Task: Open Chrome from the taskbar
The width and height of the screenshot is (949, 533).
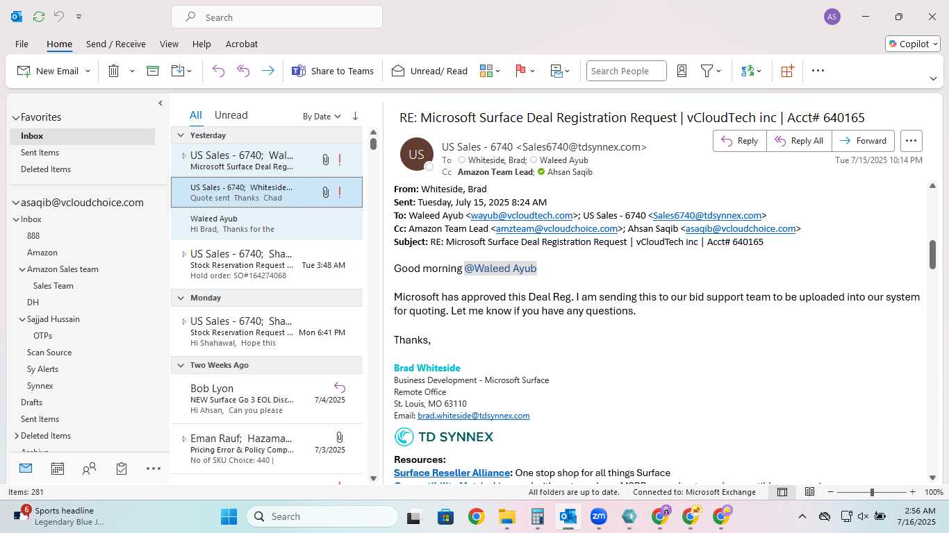Action: tap(476, 516)
